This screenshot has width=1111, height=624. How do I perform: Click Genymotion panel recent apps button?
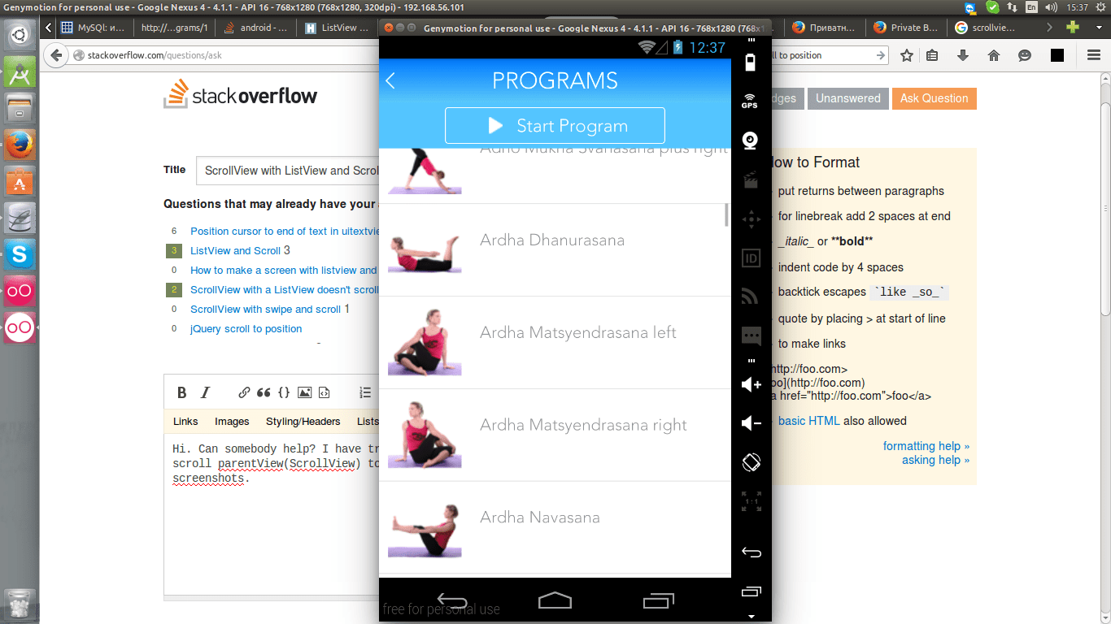[752, 591]
